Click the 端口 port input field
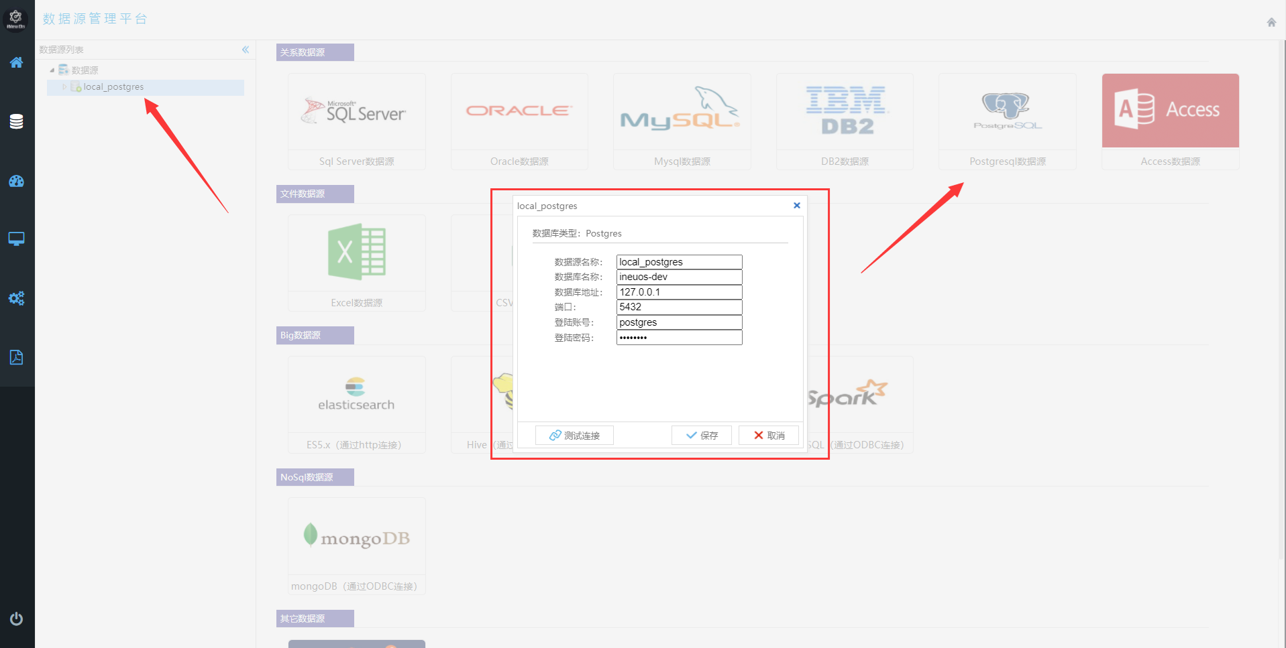This screenshot has width=1286, height=648. [680, 307]
